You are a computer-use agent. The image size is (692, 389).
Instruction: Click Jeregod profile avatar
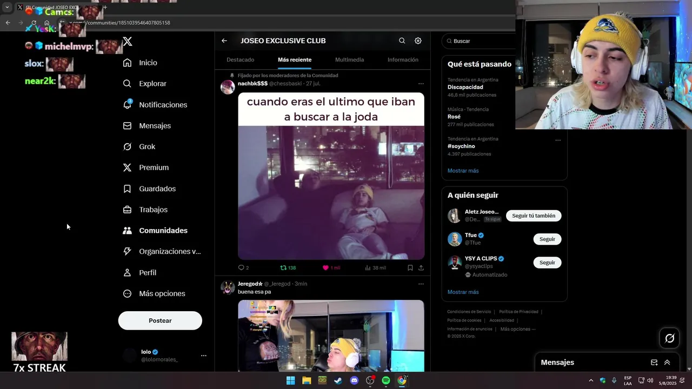point(228,287)
